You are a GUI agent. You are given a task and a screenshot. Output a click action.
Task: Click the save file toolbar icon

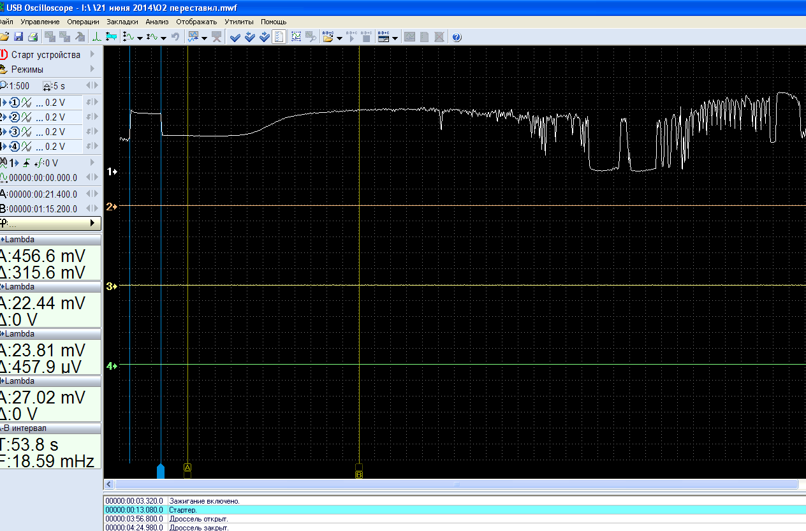tap(18, 37)
